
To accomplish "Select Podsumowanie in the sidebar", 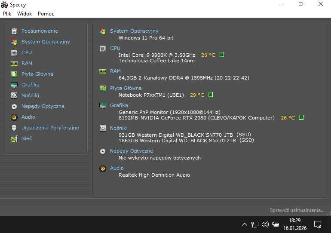I will click(40, 31).
